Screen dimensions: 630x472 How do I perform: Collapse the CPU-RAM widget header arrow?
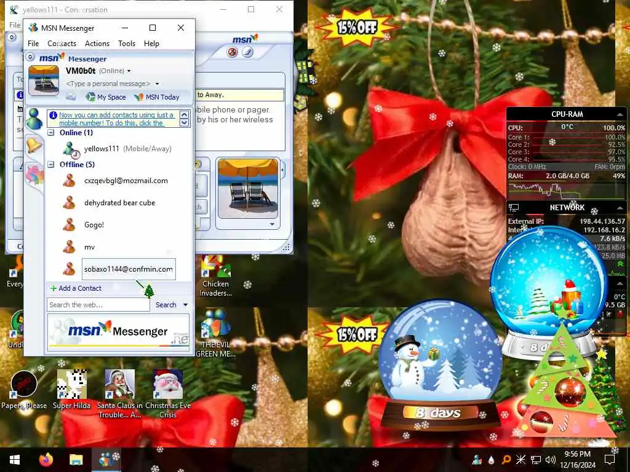[620, 115]
